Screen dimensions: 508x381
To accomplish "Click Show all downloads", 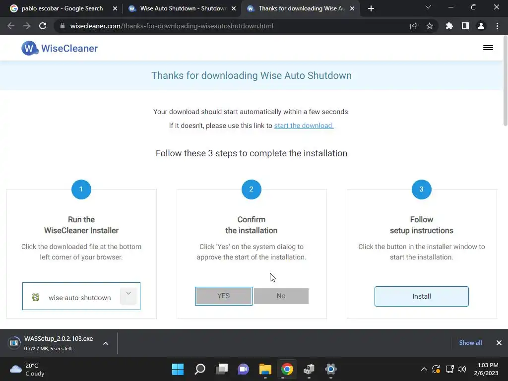I will point(470,343).
